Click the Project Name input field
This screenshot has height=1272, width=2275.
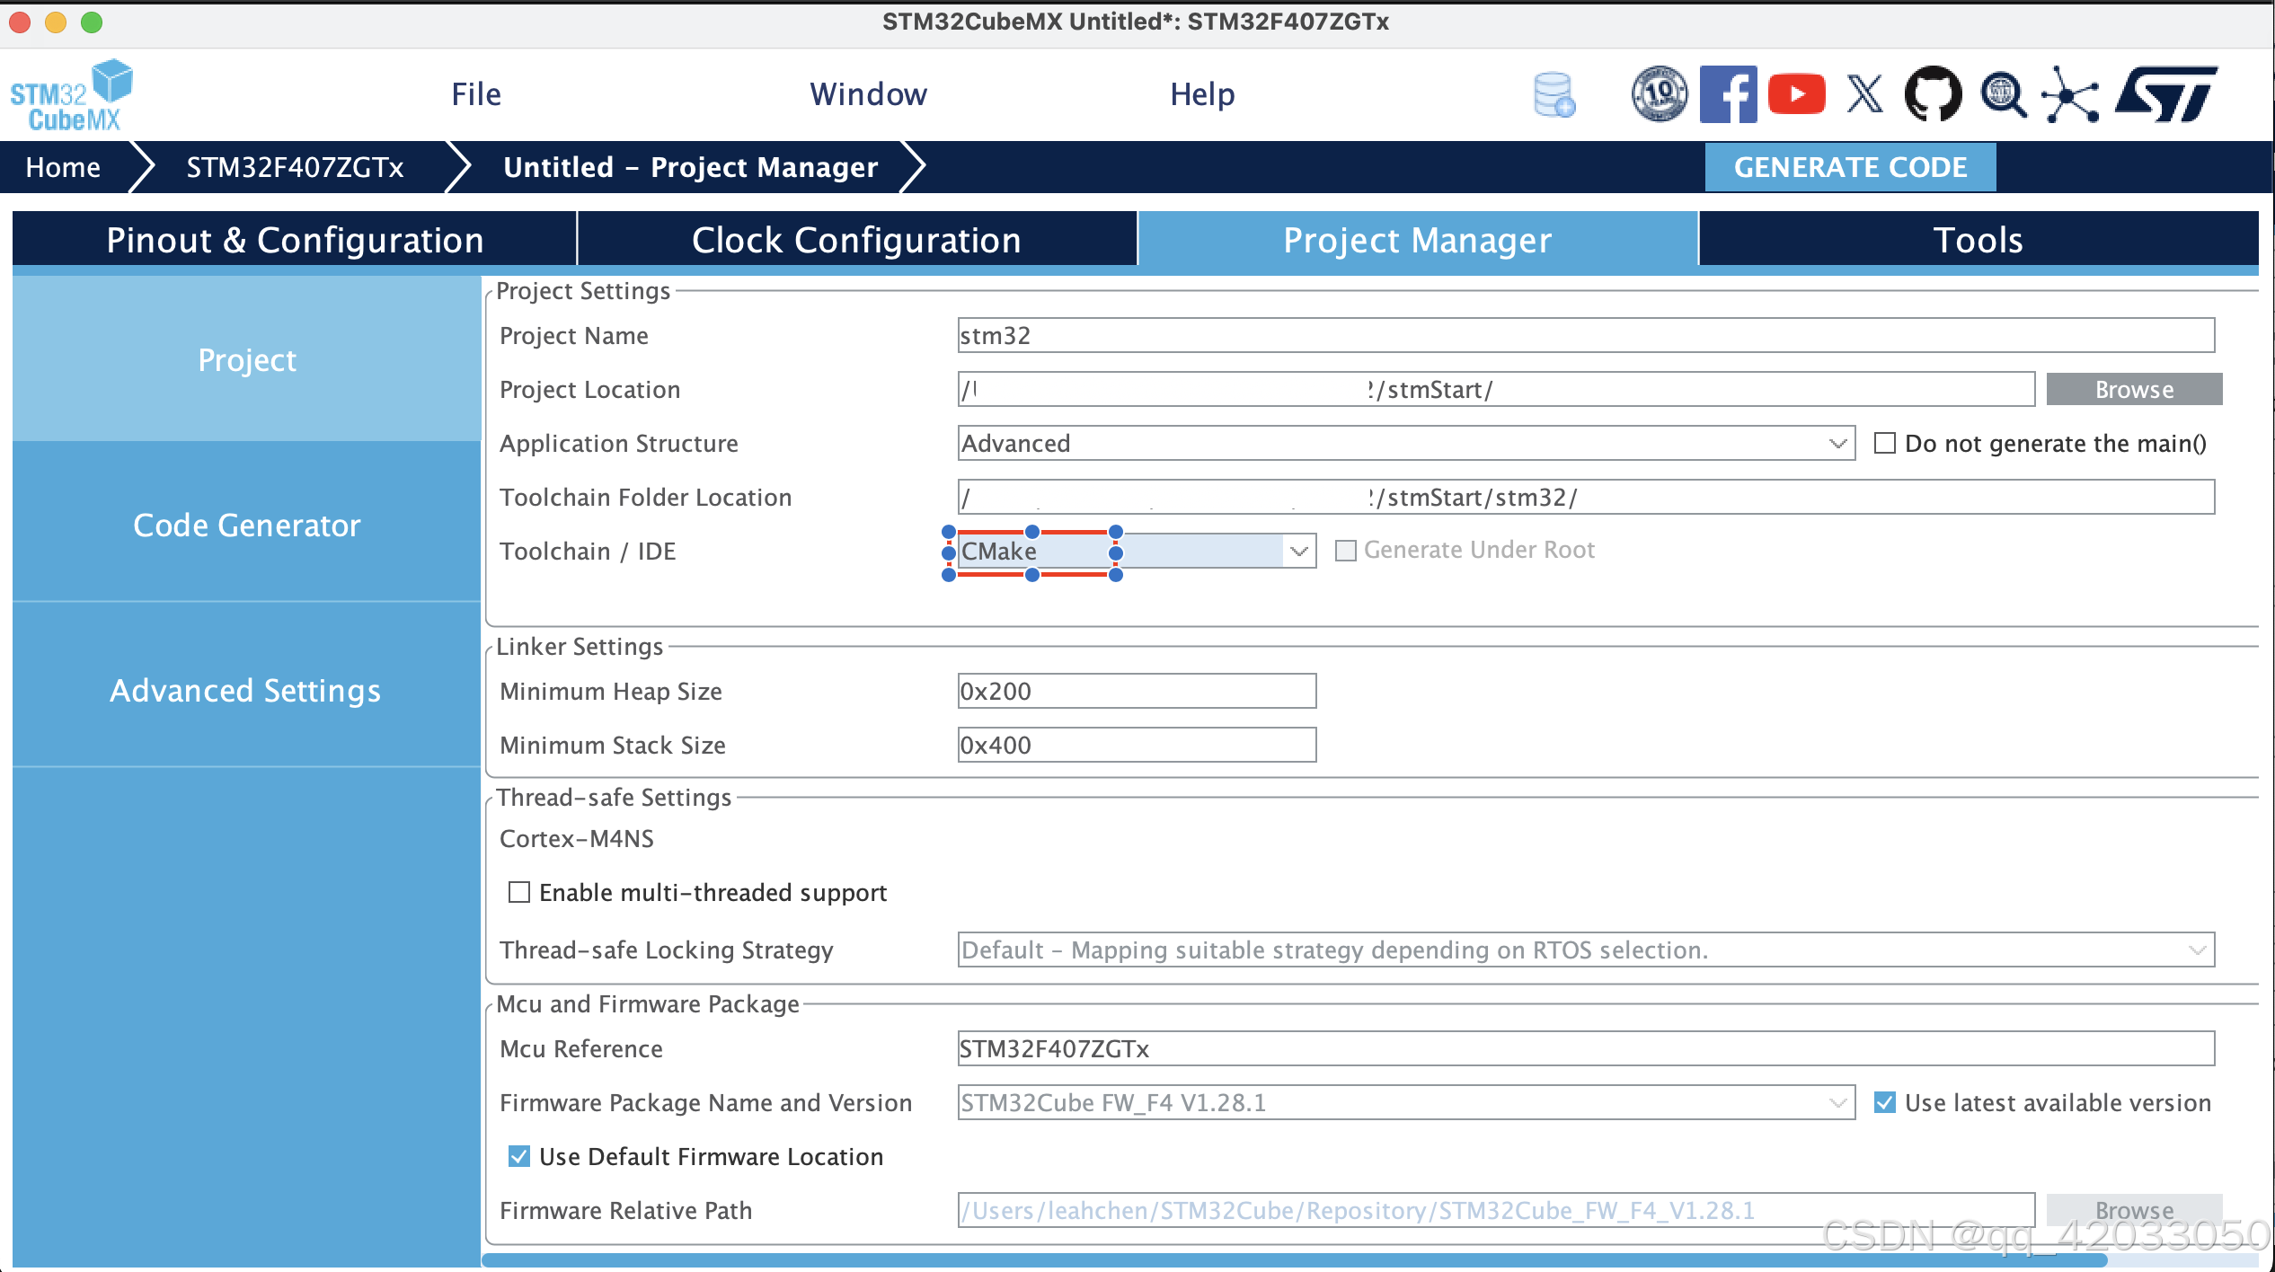point(1585,335)
